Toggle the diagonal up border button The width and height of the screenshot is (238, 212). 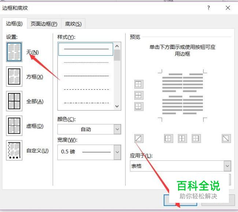click(139, 138)
